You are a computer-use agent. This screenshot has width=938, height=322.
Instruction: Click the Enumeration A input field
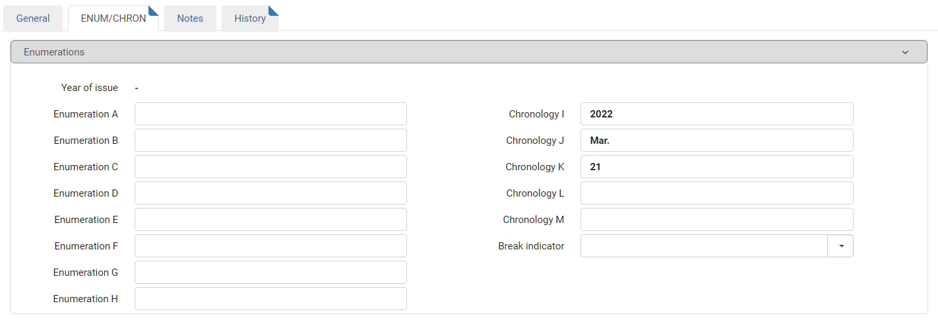click(x=270, y=114)
